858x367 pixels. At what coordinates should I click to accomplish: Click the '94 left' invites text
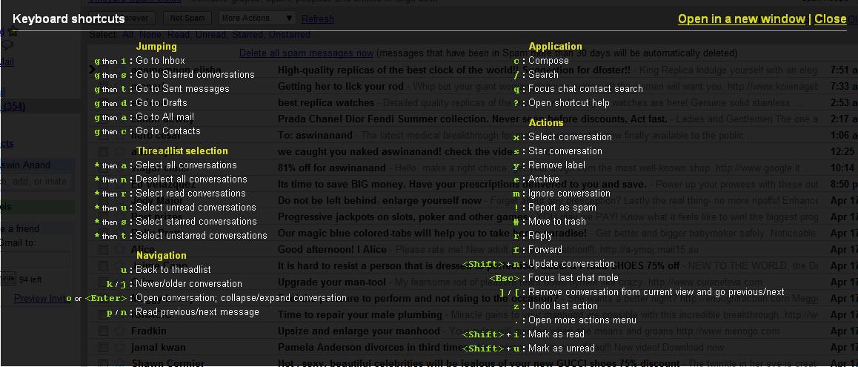[x=30, y=280]
